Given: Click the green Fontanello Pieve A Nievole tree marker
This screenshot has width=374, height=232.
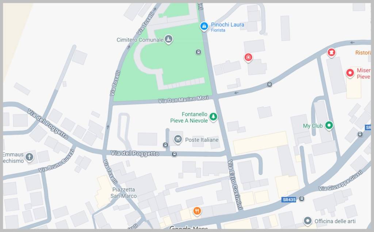Looking at the screenshot, I should (213, 117).
